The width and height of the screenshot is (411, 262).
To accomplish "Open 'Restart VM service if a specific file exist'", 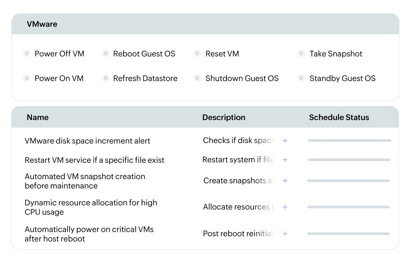I will click(94, 160).
